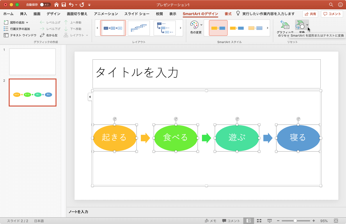The height and width of the screenshot is (224, 346).
Task: Click the orange arrow after 起きる
Action: tap(145, 138)
